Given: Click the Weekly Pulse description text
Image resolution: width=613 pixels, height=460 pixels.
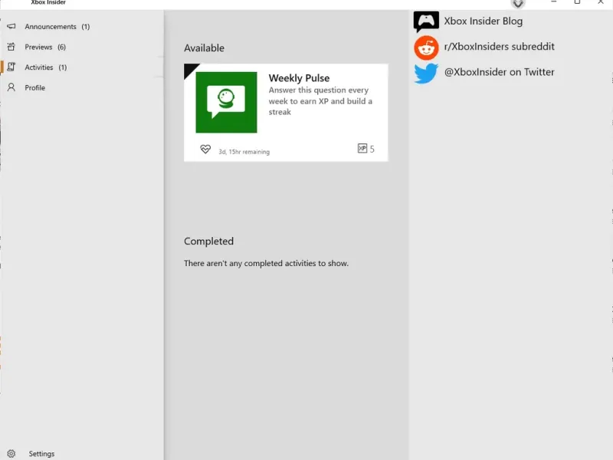Looking at the screenshot, I should click(x=320, y=101).
